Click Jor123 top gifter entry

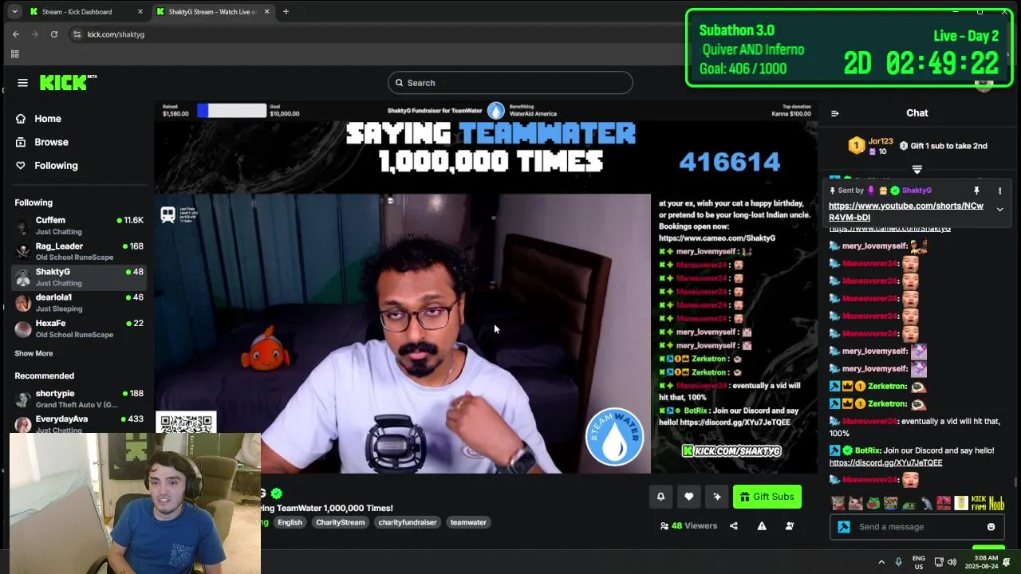point(871,146)
